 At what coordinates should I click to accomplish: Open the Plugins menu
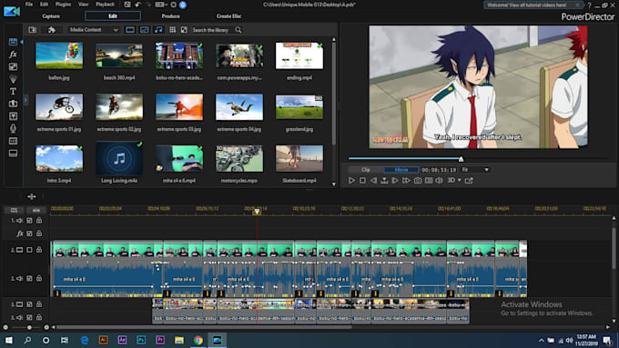tap(63, 5)
